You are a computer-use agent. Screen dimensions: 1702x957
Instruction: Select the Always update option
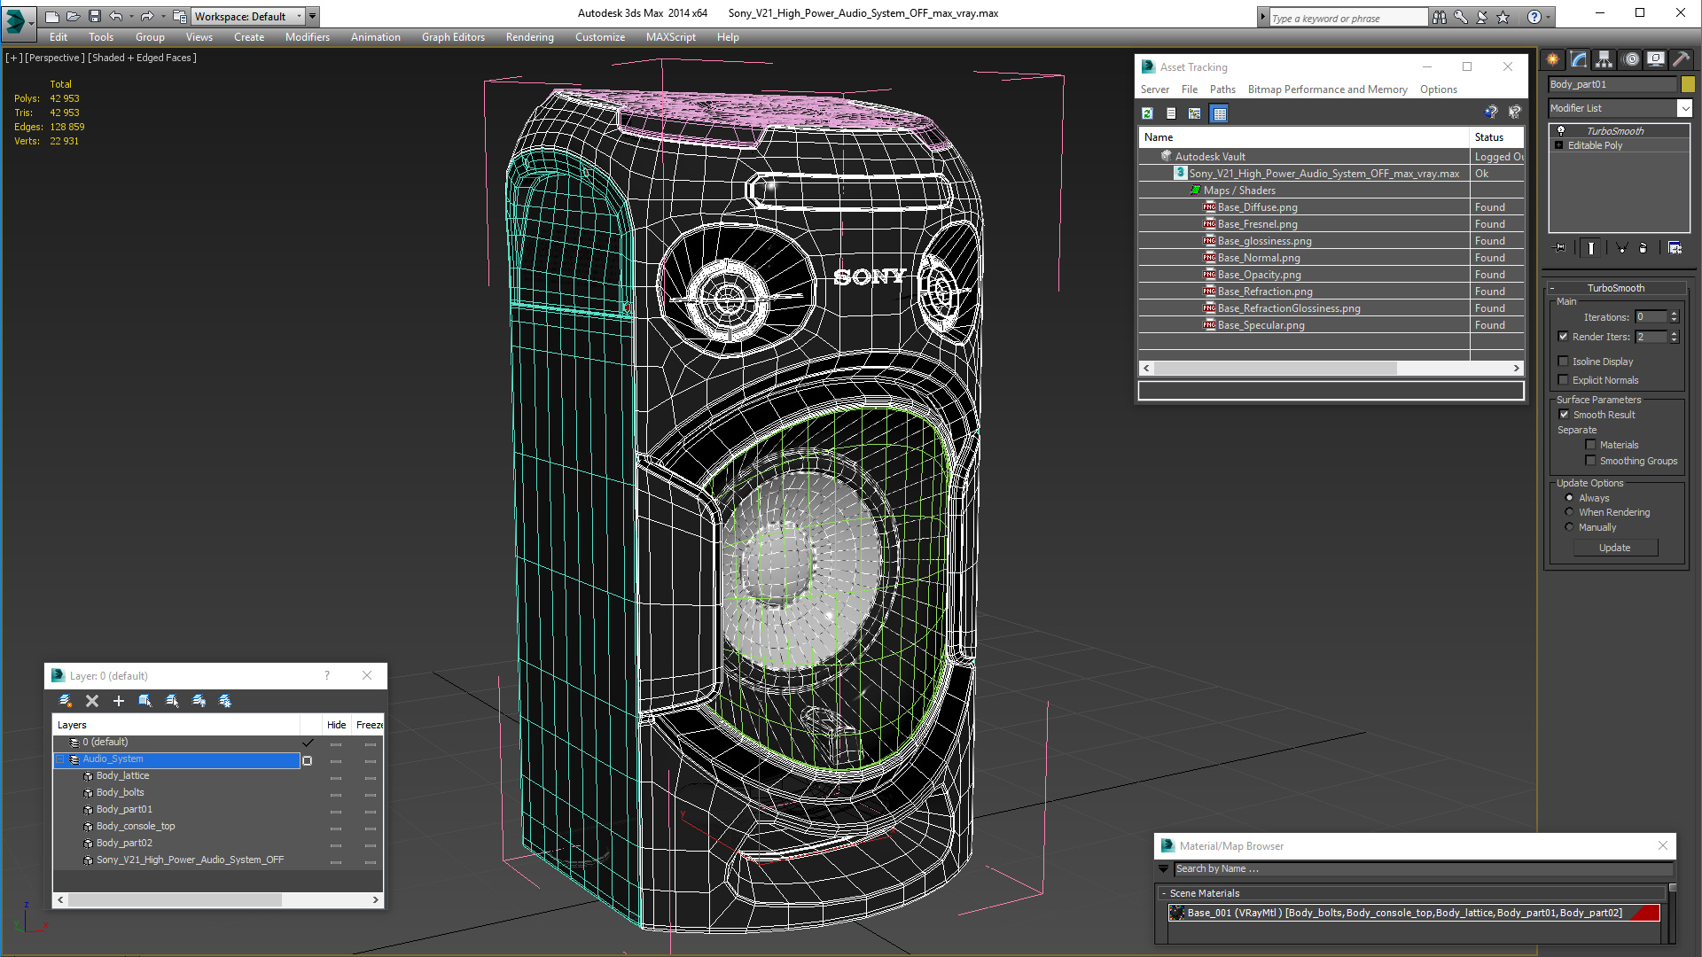click(x=1570, y=498)
